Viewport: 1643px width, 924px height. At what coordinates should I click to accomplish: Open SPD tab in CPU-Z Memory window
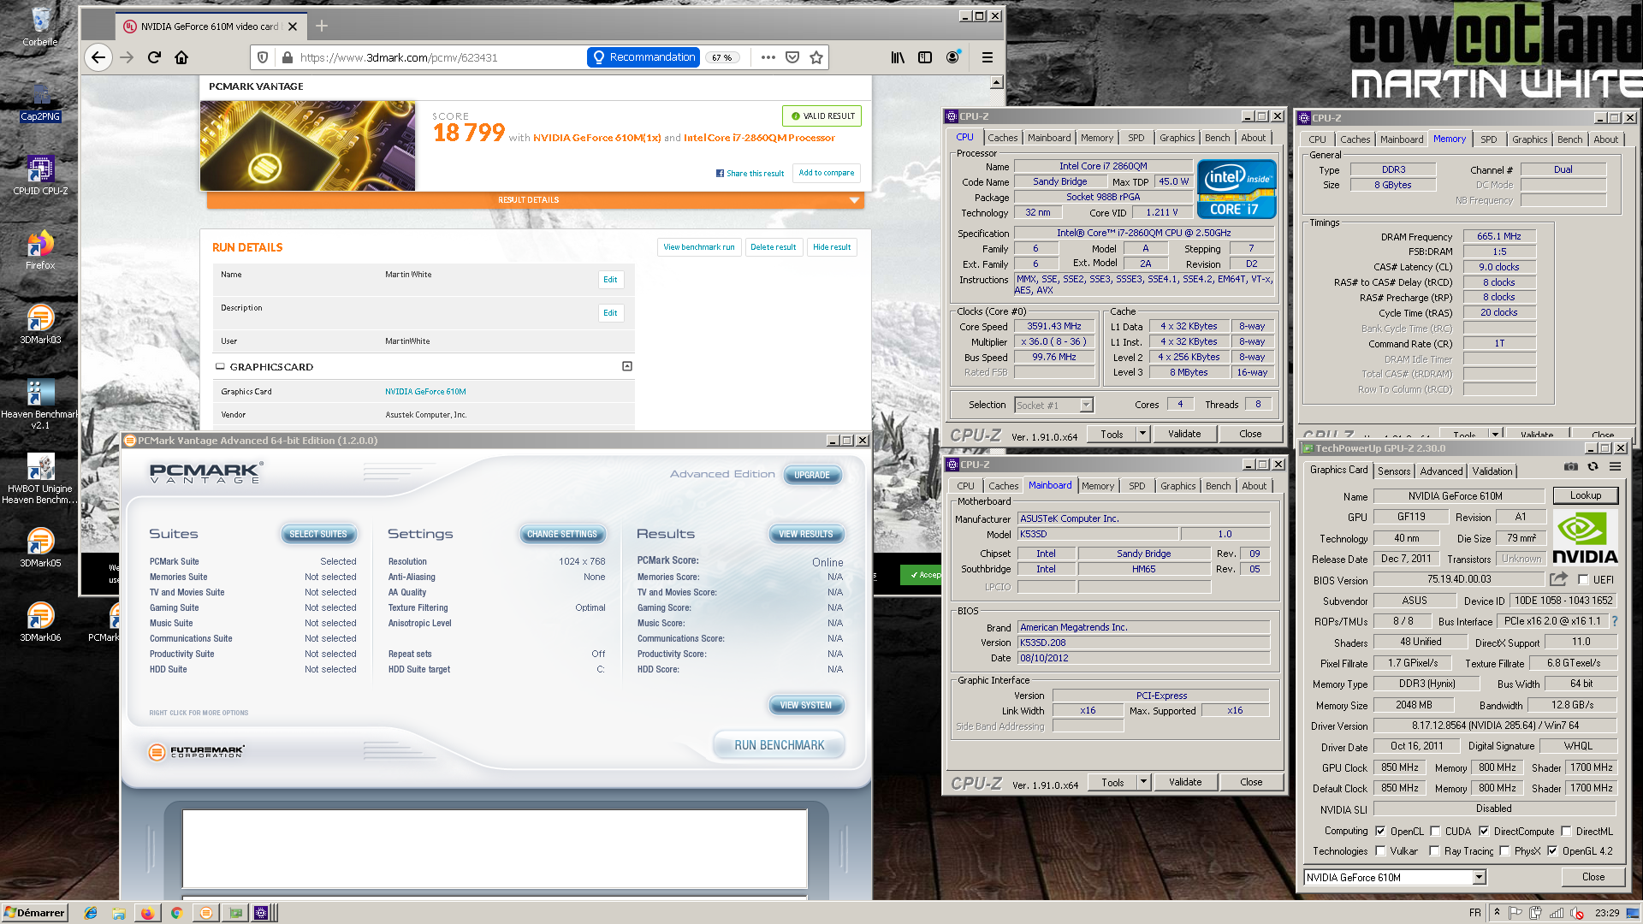1489,139
